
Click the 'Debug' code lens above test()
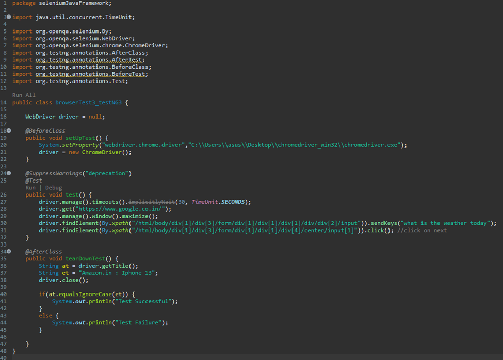click(x=54, y=188)
